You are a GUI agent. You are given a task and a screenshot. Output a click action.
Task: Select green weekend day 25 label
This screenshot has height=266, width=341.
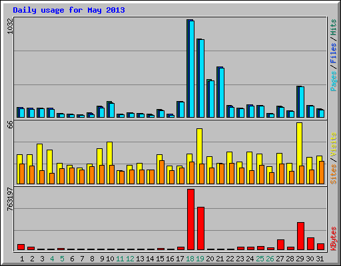260,259
